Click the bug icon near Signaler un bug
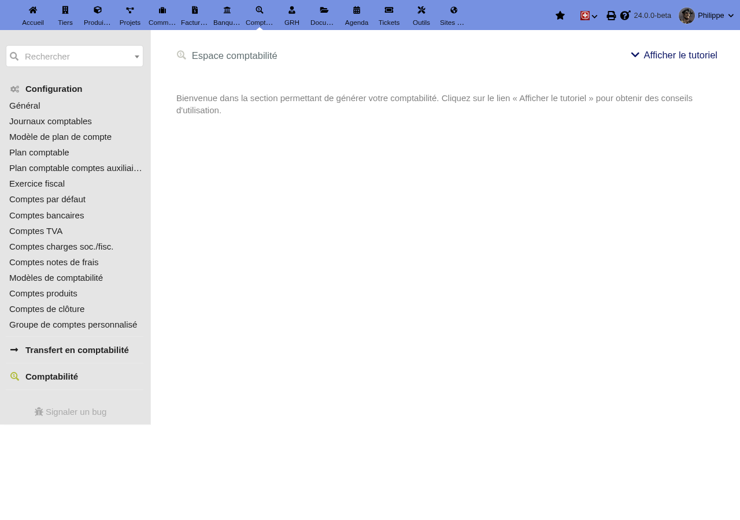Viewport: 740px width, 520px height. pyautogui.click(x=39, y=411)
